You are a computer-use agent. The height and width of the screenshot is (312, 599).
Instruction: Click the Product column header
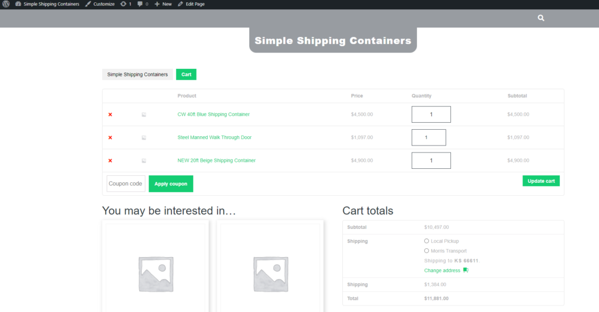pos(187,96)
